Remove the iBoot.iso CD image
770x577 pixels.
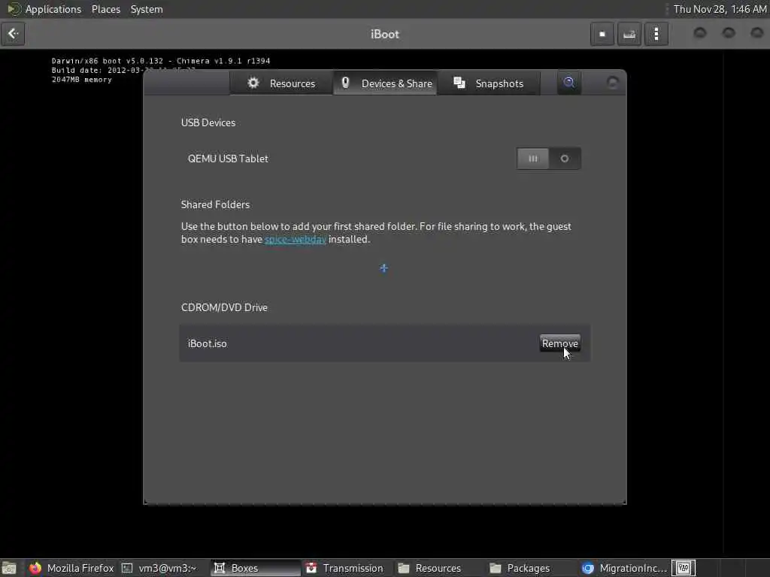[x=559, y=343]
